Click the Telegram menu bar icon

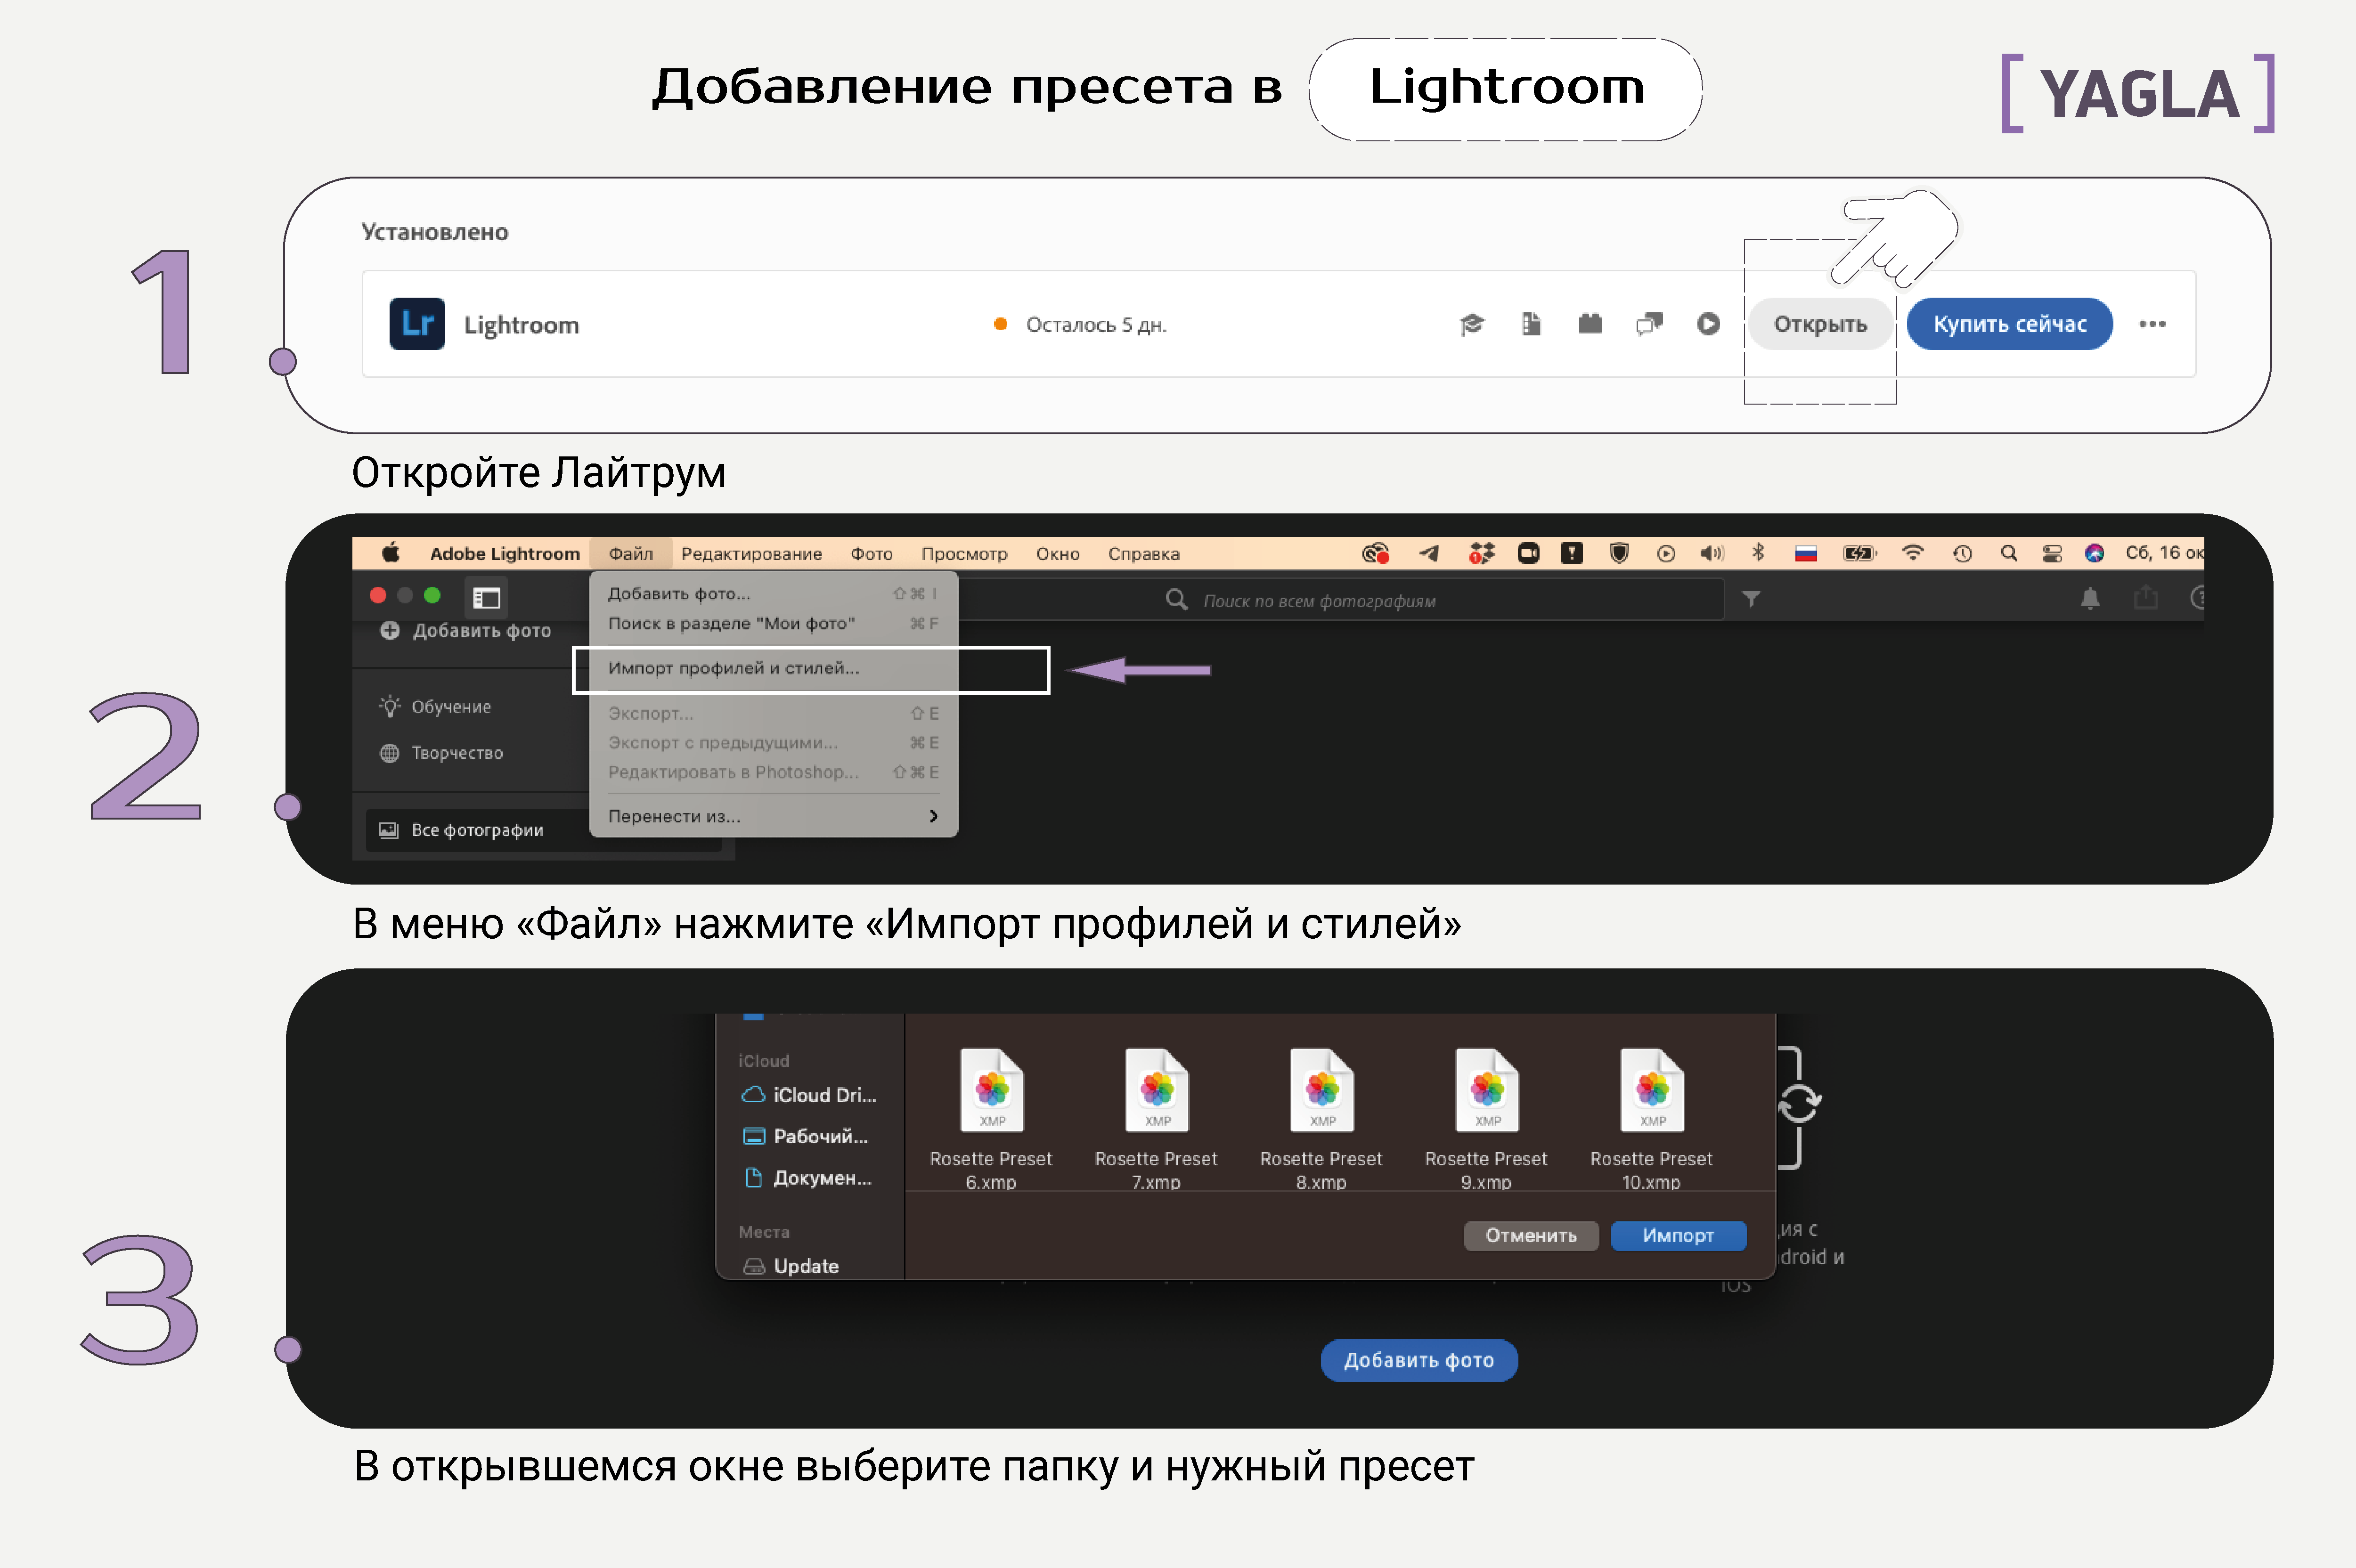click(1429, 553)
